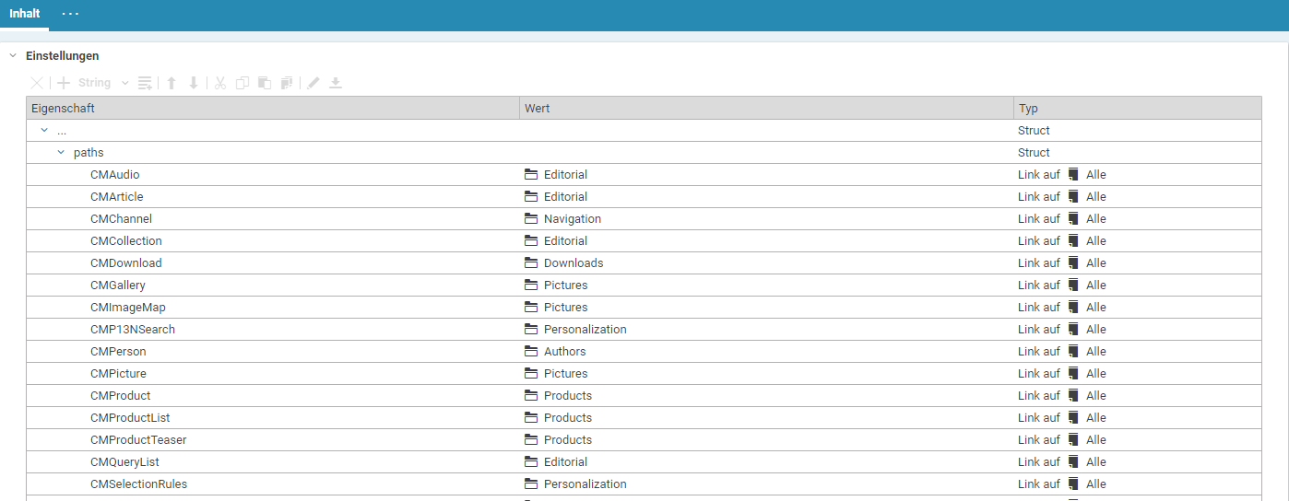Screen dimensions: 1289x501
Task: Open the Navigation folder link for CMChannel
Action: point(572,219)
